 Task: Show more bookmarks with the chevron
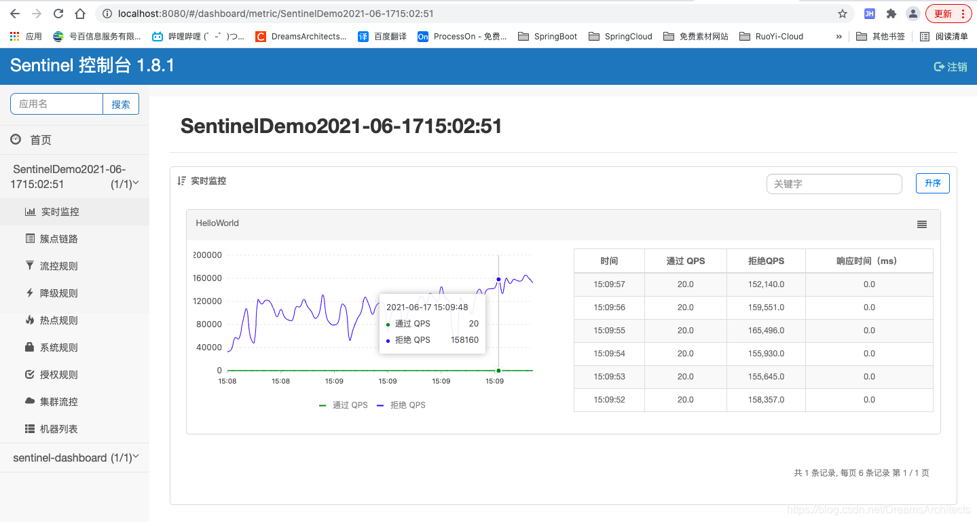click(839, 37)
